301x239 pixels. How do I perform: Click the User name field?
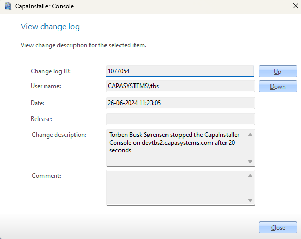[x=180, y=86]
